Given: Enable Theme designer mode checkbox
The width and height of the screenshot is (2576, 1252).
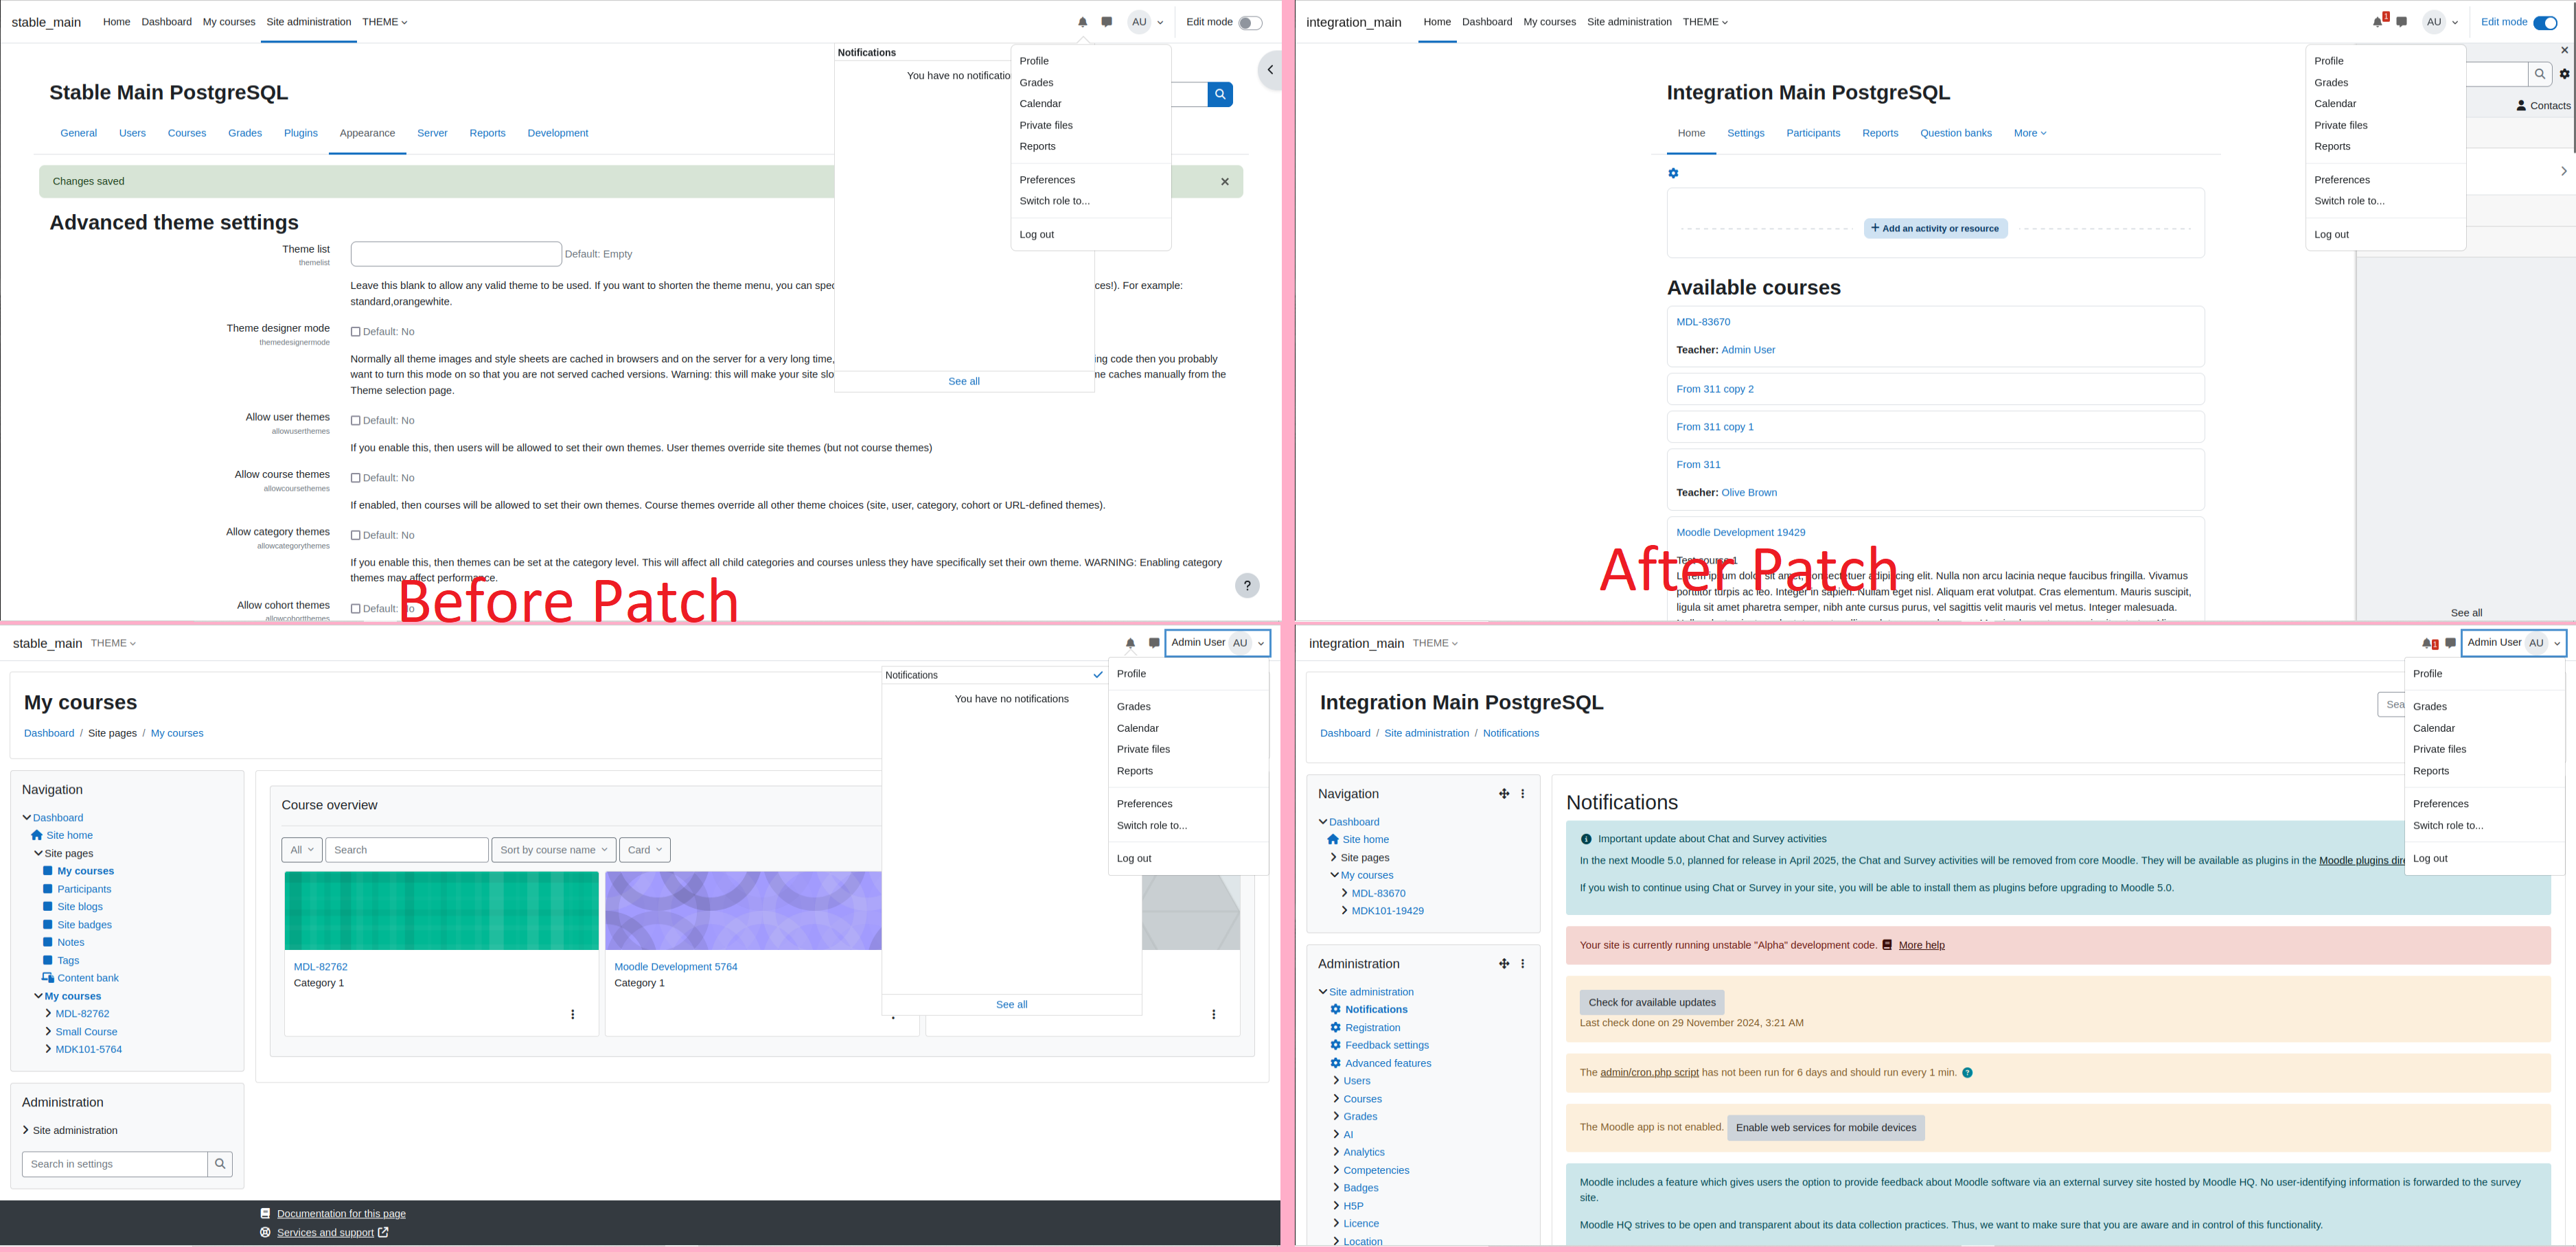Looking at the screenshot, I should [355, 332].
